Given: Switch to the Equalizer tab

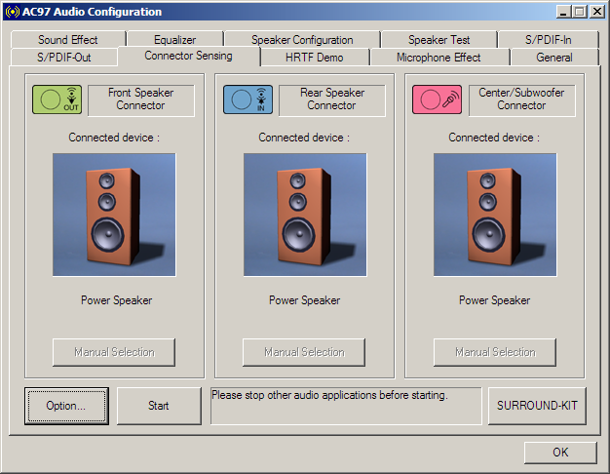Looking at the screenshot, I should 175,40.
